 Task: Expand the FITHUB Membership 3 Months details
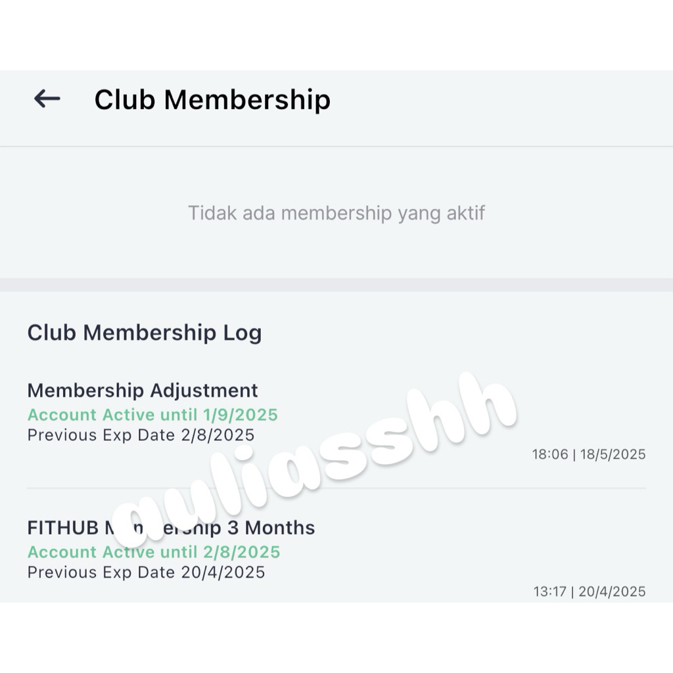click(170, 527)
